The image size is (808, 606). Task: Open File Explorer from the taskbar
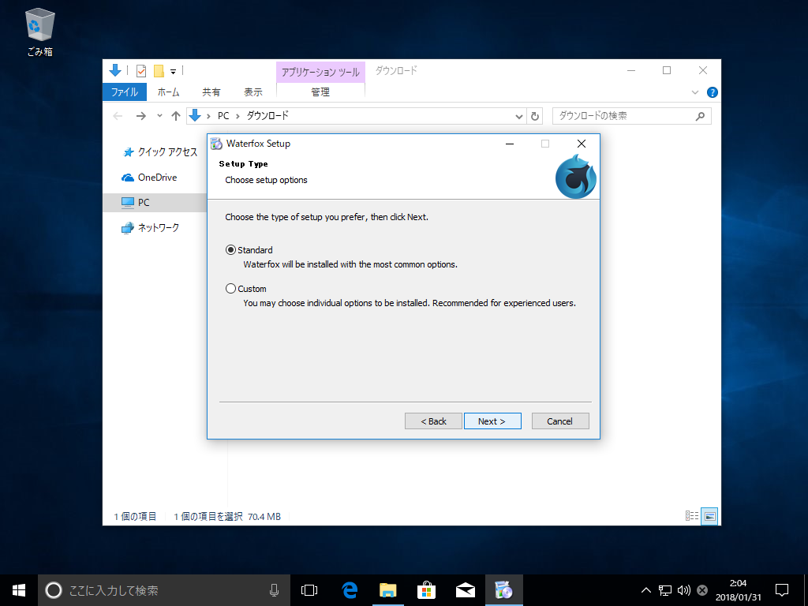(388, 590)
